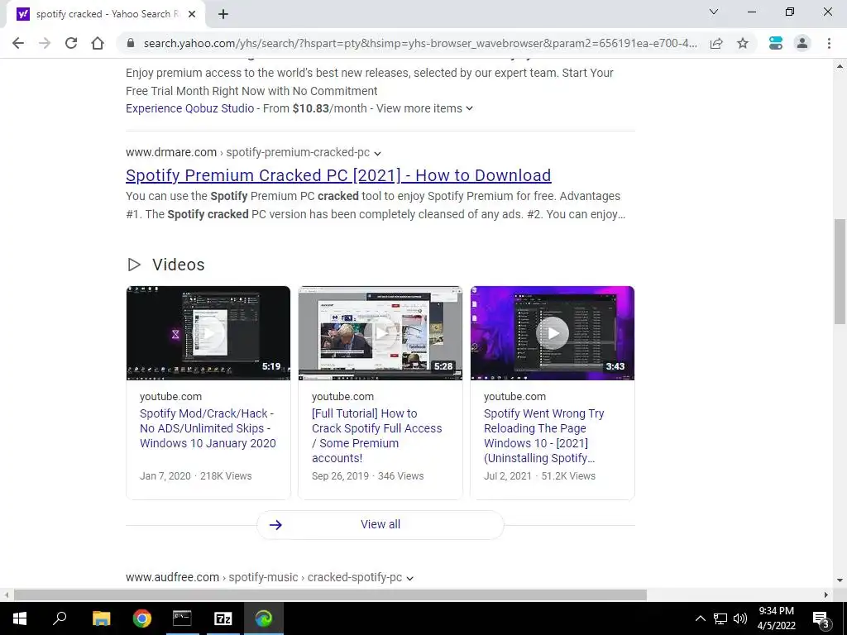The height and width of the screenshot is (635, 847).
Task: Expand 'View more items' in Qobuz ad
Action: coord(424,108)
